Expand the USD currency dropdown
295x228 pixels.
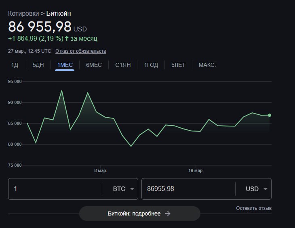tap(256, 189)
